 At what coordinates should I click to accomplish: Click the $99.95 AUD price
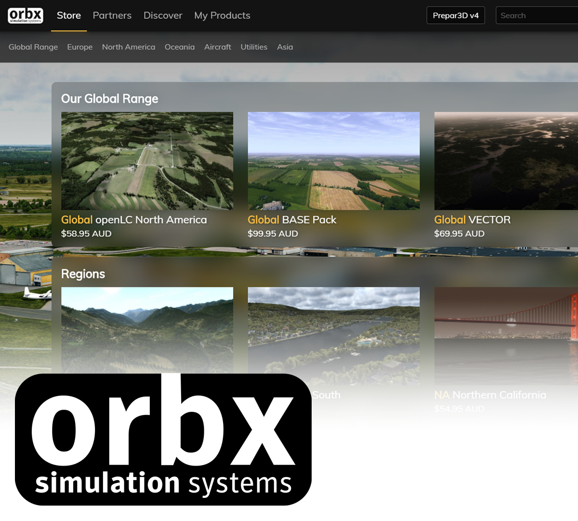pyautogui.click(x=273, y=234)
